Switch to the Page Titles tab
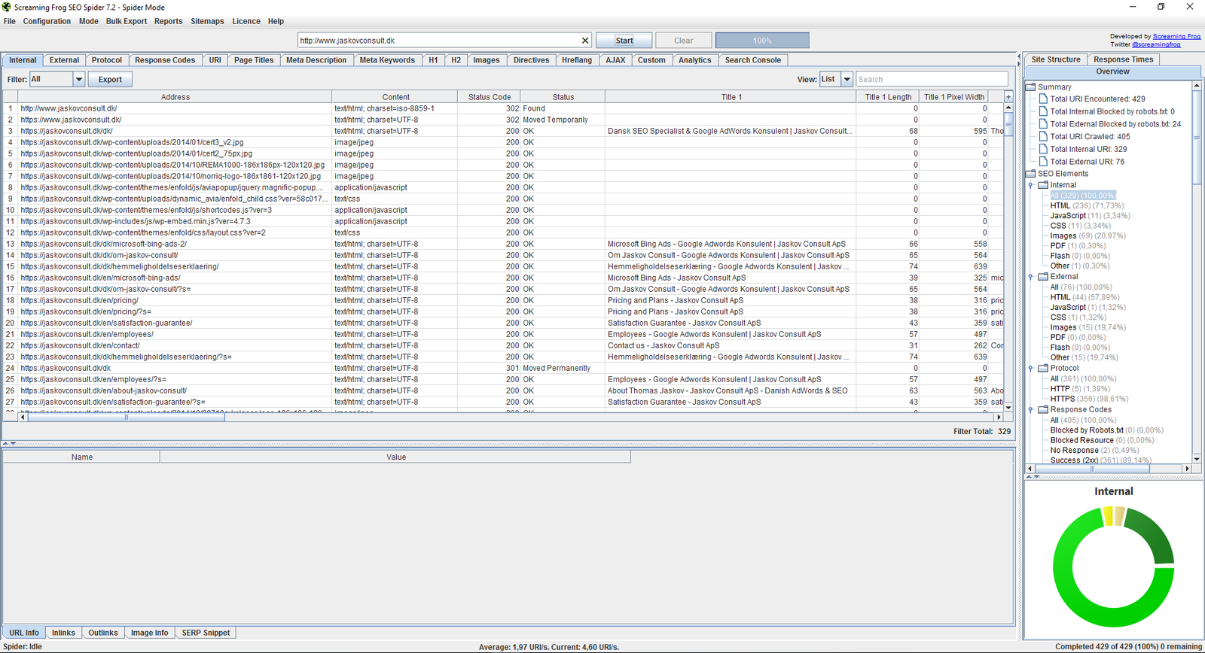1205x653 pixels. tap(254, 60)
